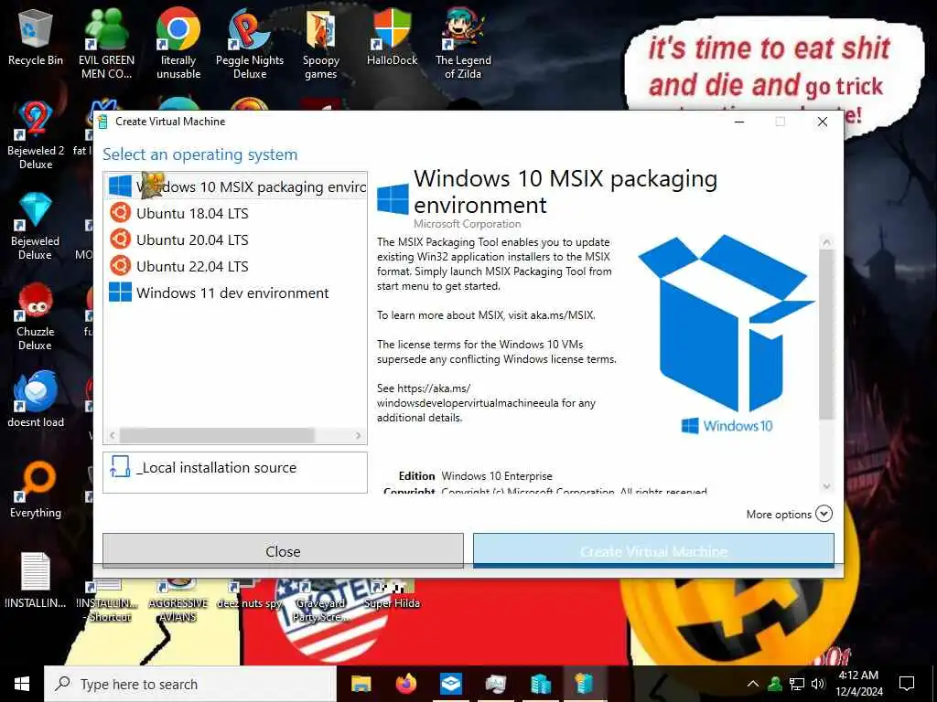Select the Spoopy games folder icon

[x=321, y=44]
